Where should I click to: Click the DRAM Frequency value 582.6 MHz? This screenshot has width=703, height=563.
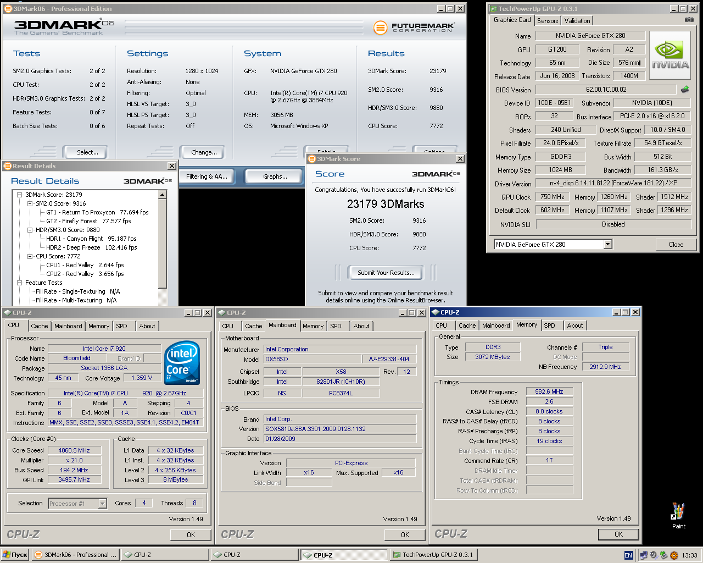(549, 392)
